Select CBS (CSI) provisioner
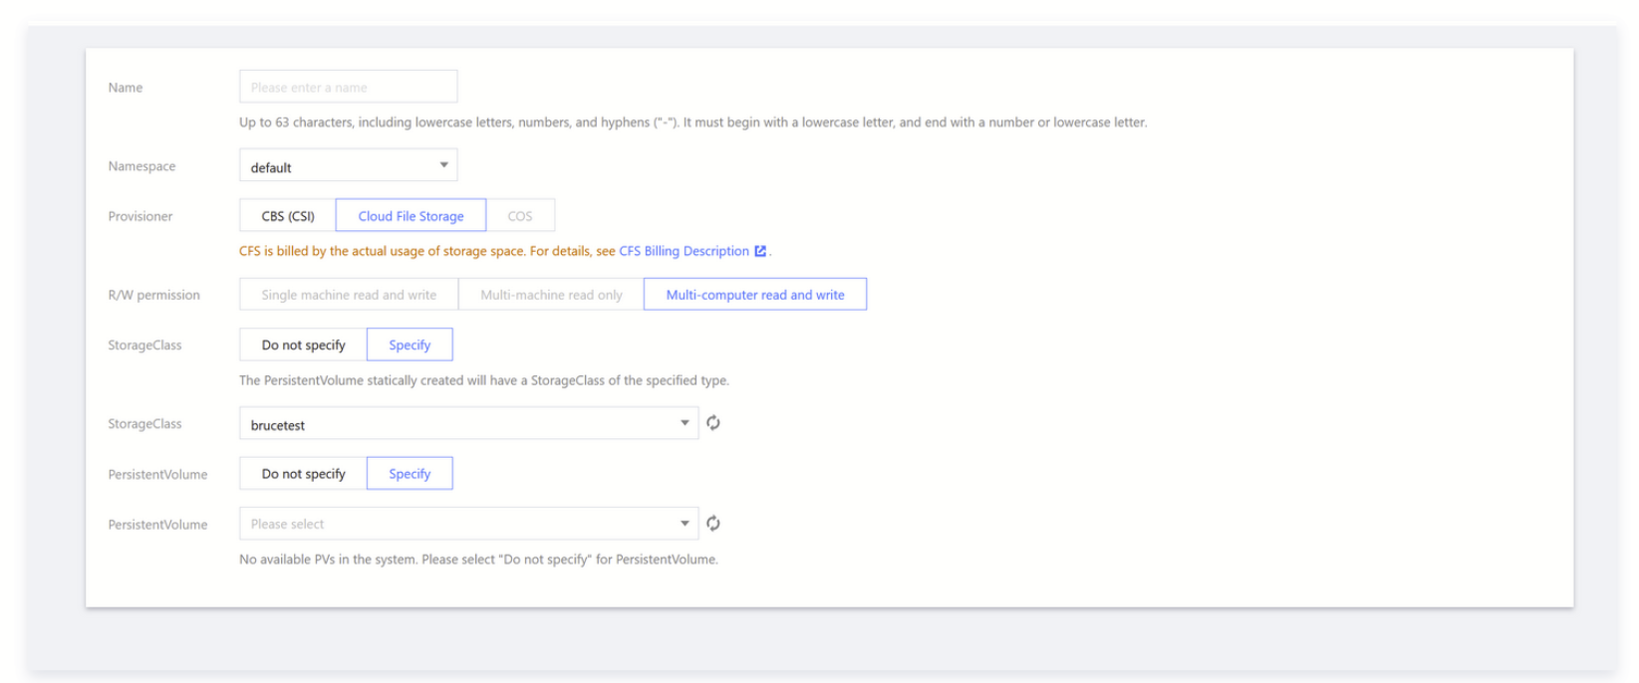This screenshot has height=683, width=1639. point(288,216)
